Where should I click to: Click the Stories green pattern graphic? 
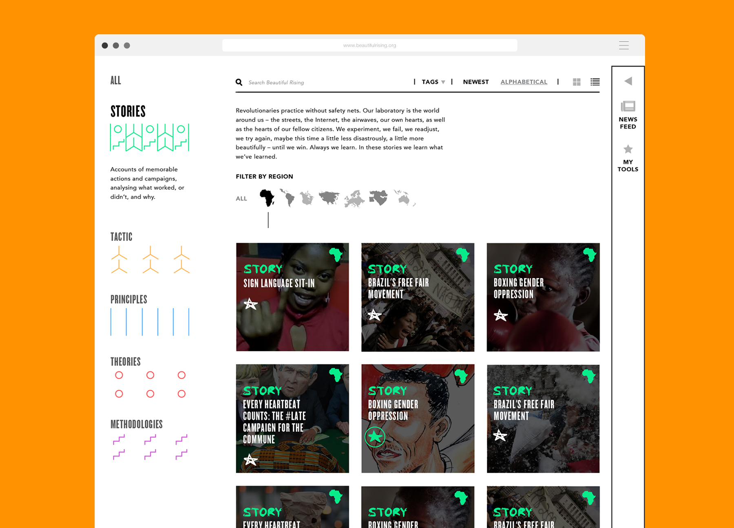[150, 137]
